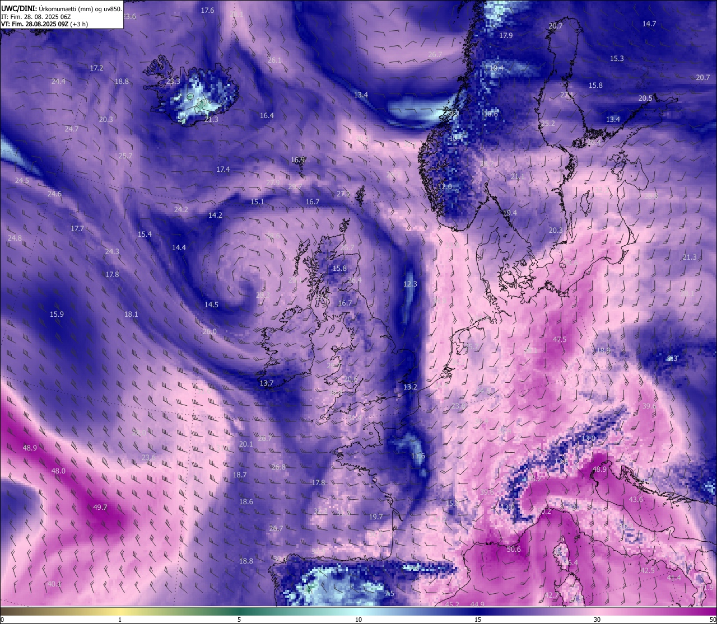The width and height of the screenshot is (717, 624).
Task: Click the 19.7 value over France
Action: tap(376, 517)
